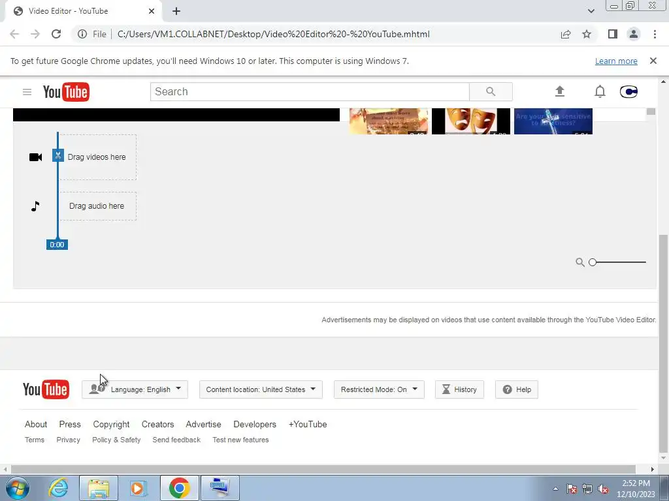Image resolution: width=669 pixels, height=501 pixels.
Task: Open the notifications bell
Action: [x=600, y=91]
